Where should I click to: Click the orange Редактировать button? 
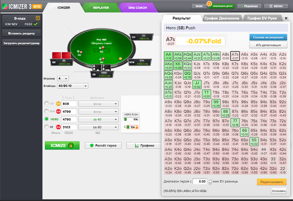[x=272, y=182]
